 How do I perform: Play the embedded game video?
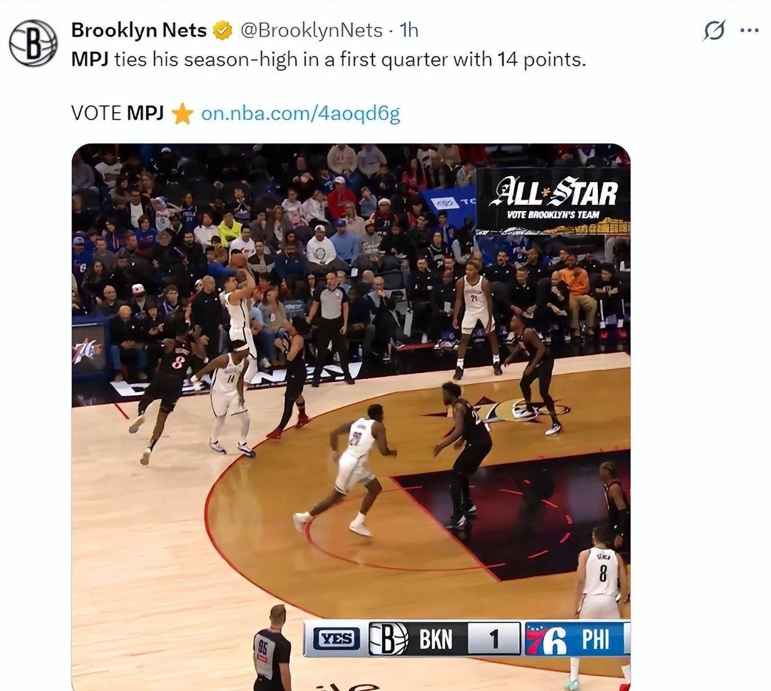point(351,417)
